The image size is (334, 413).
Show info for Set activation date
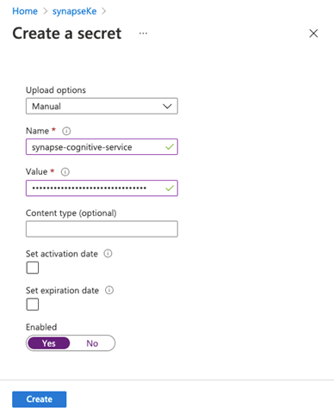pos(108,254)
